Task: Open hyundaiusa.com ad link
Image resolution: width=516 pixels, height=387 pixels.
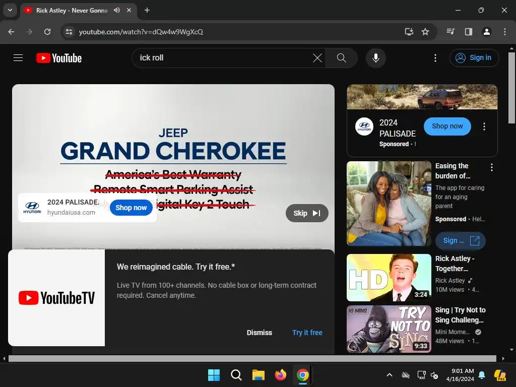Action: (71, 213)
